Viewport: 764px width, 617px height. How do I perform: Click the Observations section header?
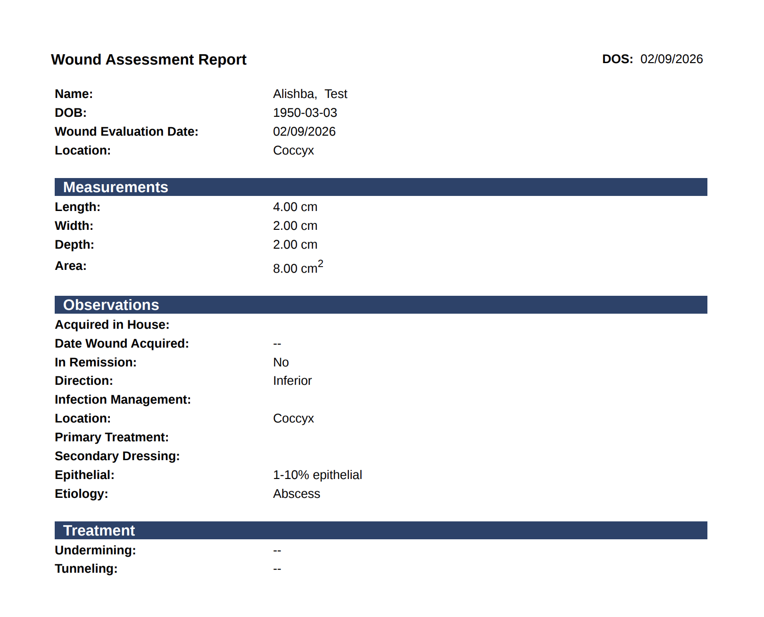(381, 305)
